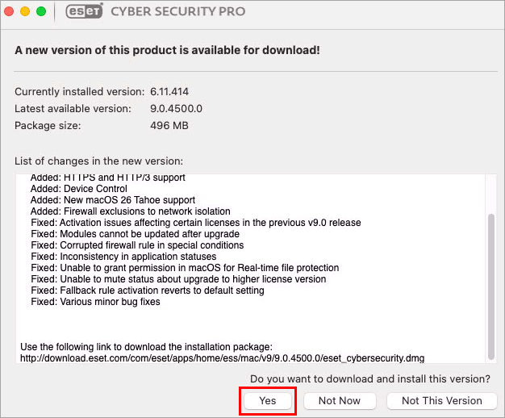Click the 496 MB package size value
505x418 pixels.
point(168,125)
